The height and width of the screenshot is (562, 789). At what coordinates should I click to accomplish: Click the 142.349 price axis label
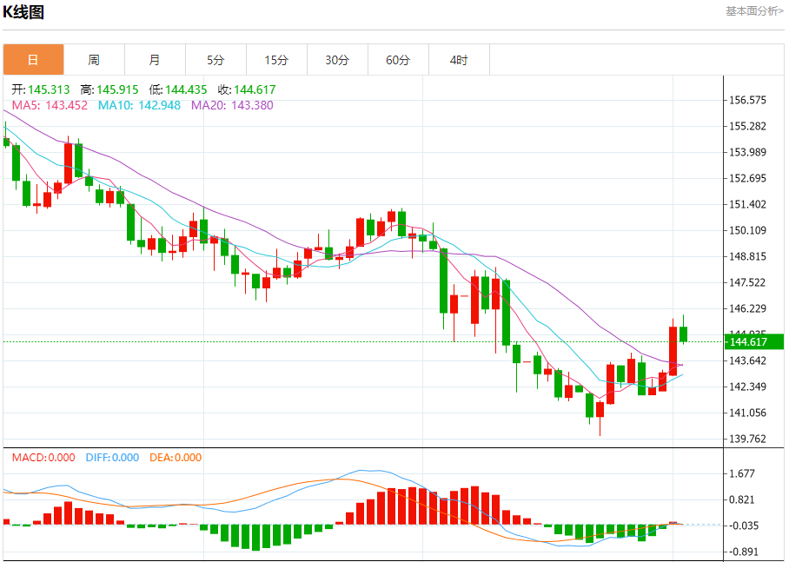[x=748, y=387]
